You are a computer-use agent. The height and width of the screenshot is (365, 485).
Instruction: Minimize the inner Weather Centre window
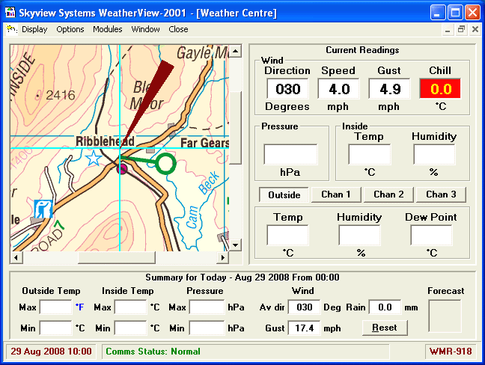tap(448, 30)
